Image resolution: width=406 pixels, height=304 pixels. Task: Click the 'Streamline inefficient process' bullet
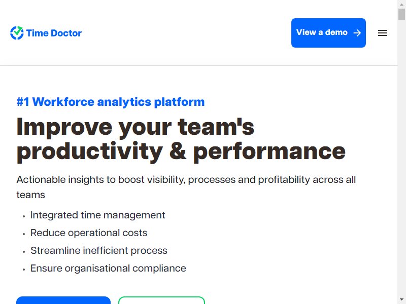click(98, 250)
